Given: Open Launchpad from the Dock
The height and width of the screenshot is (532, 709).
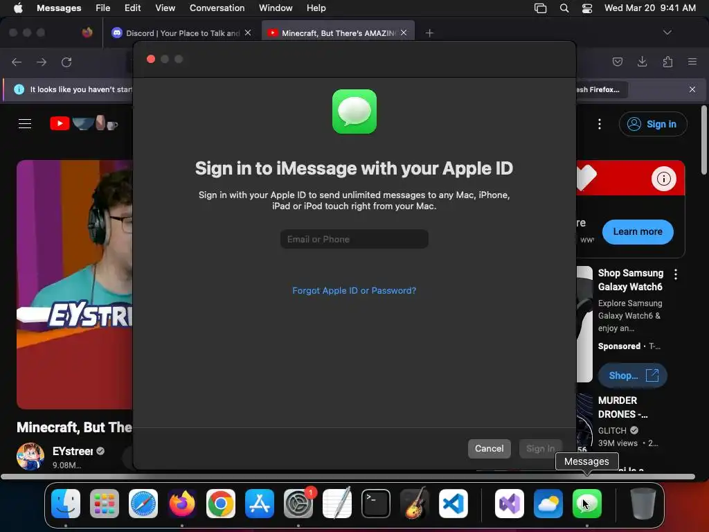Looking at the screenshot, I should (x=105, y=504).
